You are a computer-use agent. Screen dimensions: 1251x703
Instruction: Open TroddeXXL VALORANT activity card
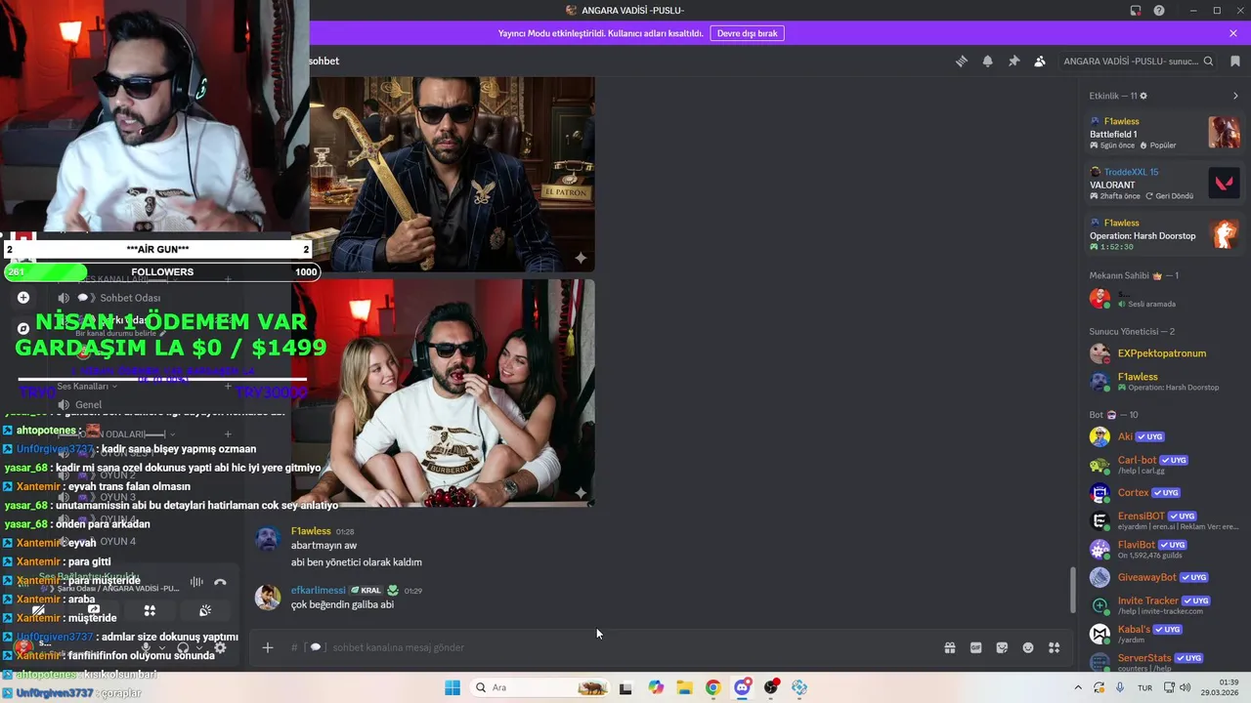tap(1165, 184)
